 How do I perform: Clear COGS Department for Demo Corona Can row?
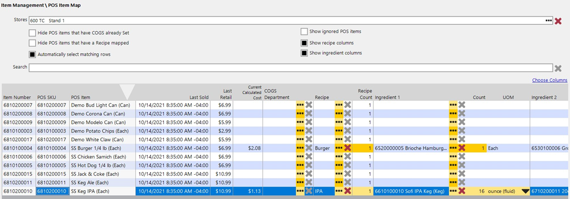tap(309, 114)
